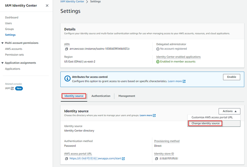This screenshot has height=167, width=247.
Task: Click Enabled in member accounts status
Action: [x=178, y=62]
